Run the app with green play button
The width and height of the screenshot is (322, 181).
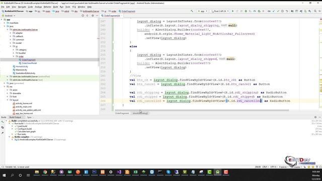pyautogui.click(x=232, y=11)
